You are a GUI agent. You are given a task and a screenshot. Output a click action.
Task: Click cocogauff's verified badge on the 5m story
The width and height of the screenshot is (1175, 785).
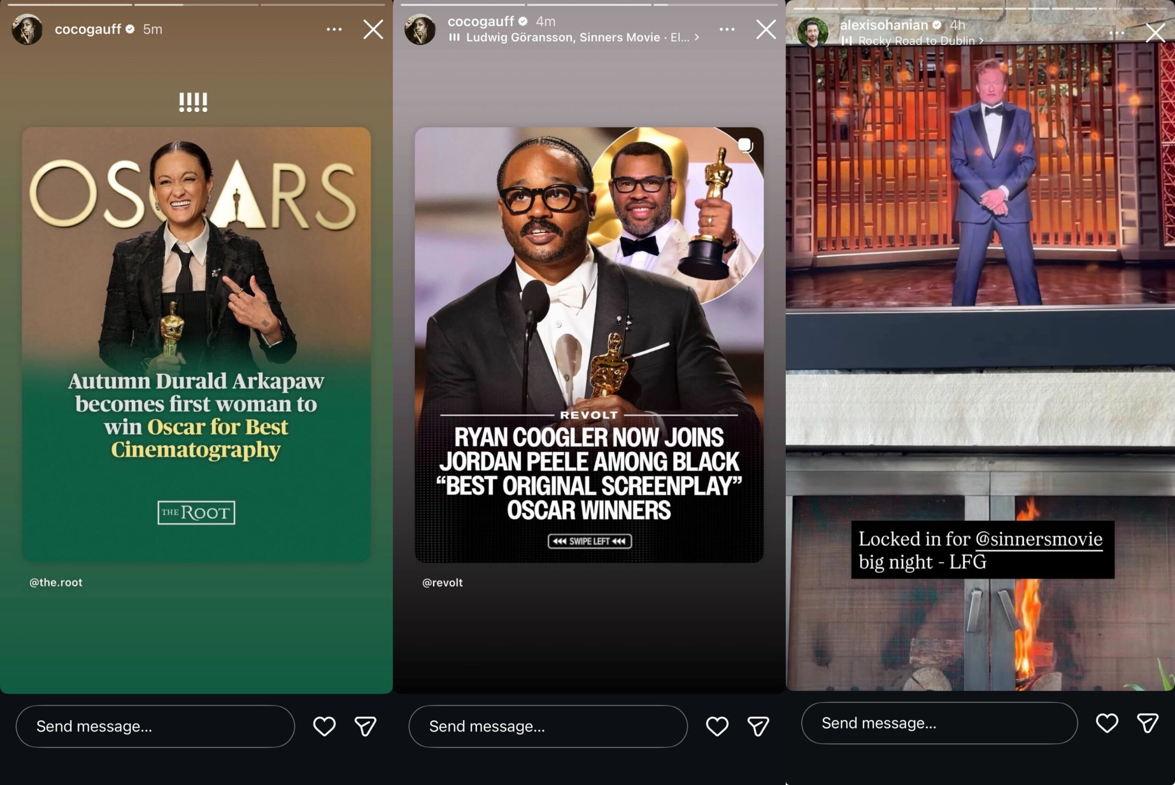click(x=130, y=29)
